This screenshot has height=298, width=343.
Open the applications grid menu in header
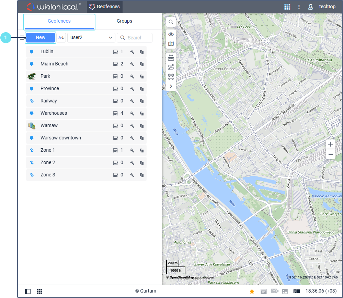click(287, 7)
